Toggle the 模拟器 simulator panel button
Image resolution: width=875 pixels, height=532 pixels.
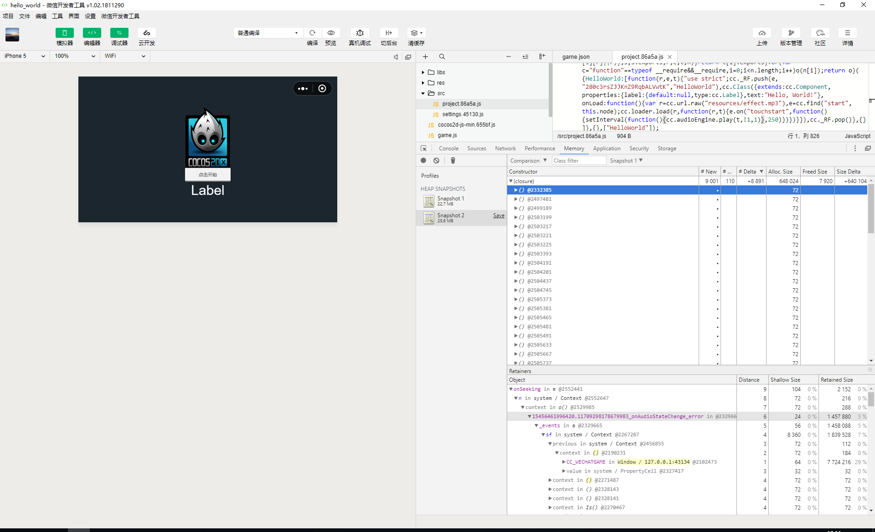(64, 33)
